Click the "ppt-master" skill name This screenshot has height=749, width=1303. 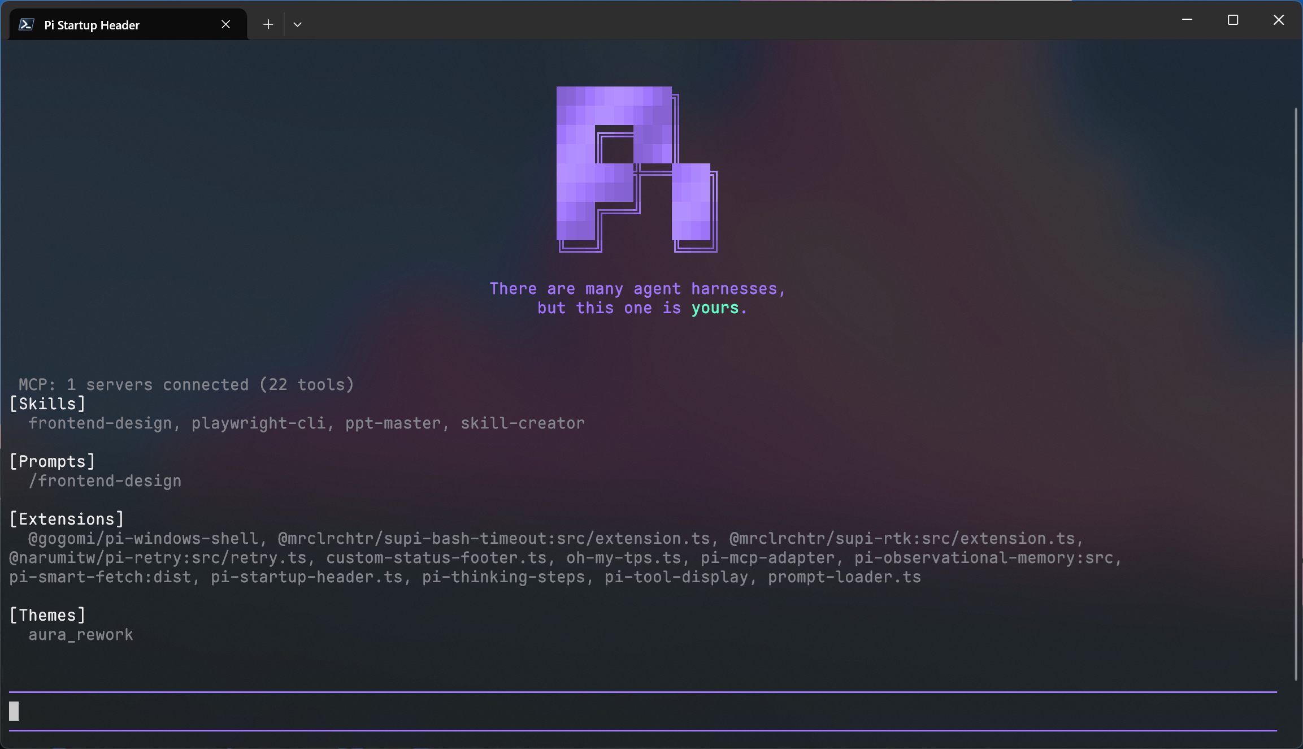393,423
